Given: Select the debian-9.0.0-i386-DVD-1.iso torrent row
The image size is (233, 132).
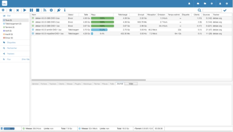Looking at the screenshot, I should coord(132,26).
